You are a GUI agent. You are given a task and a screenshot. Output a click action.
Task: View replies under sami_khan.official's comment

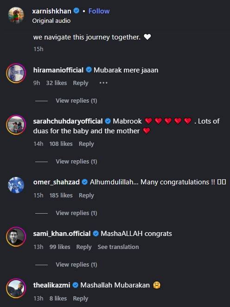click(x=77, y=265)
